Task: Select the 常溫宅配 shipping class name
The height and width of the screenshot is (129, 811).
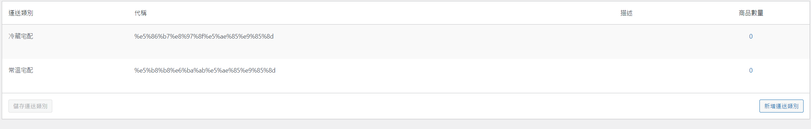Action: (21, 70)
